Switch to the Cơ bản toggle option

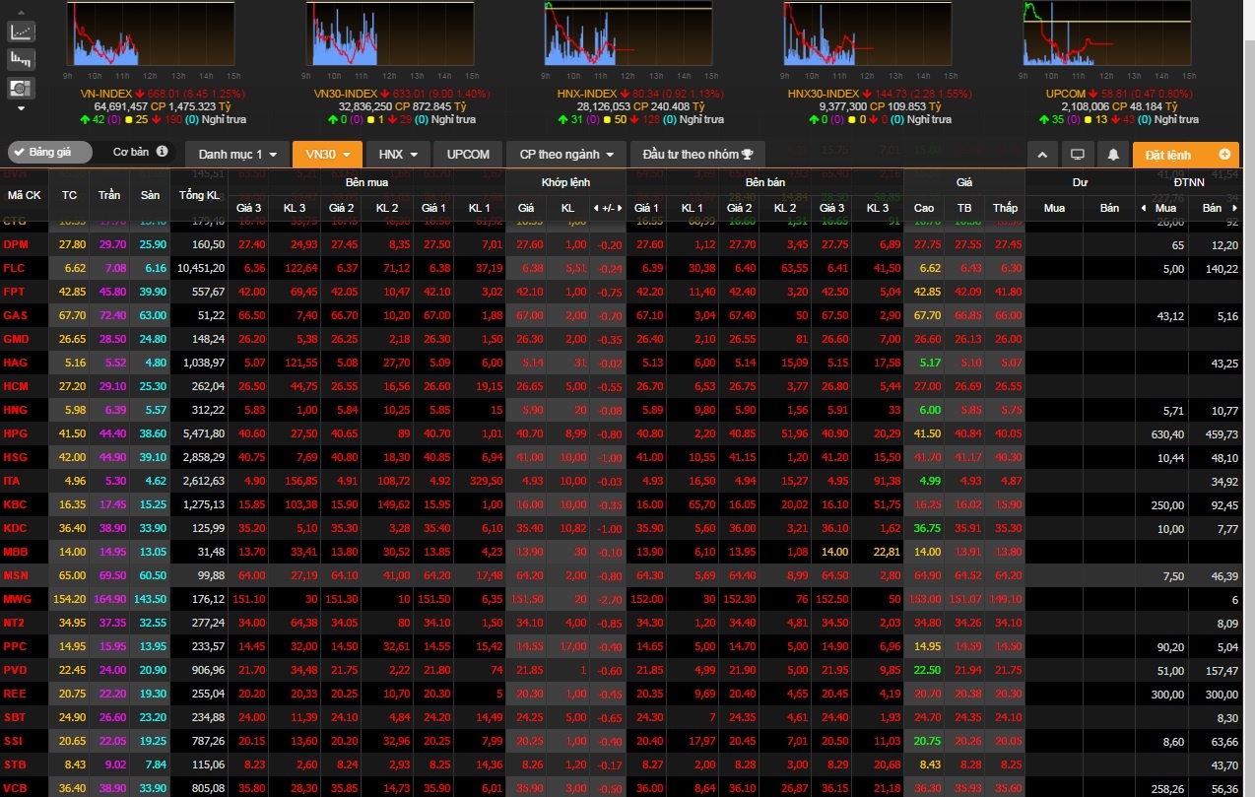pos(130,153)
